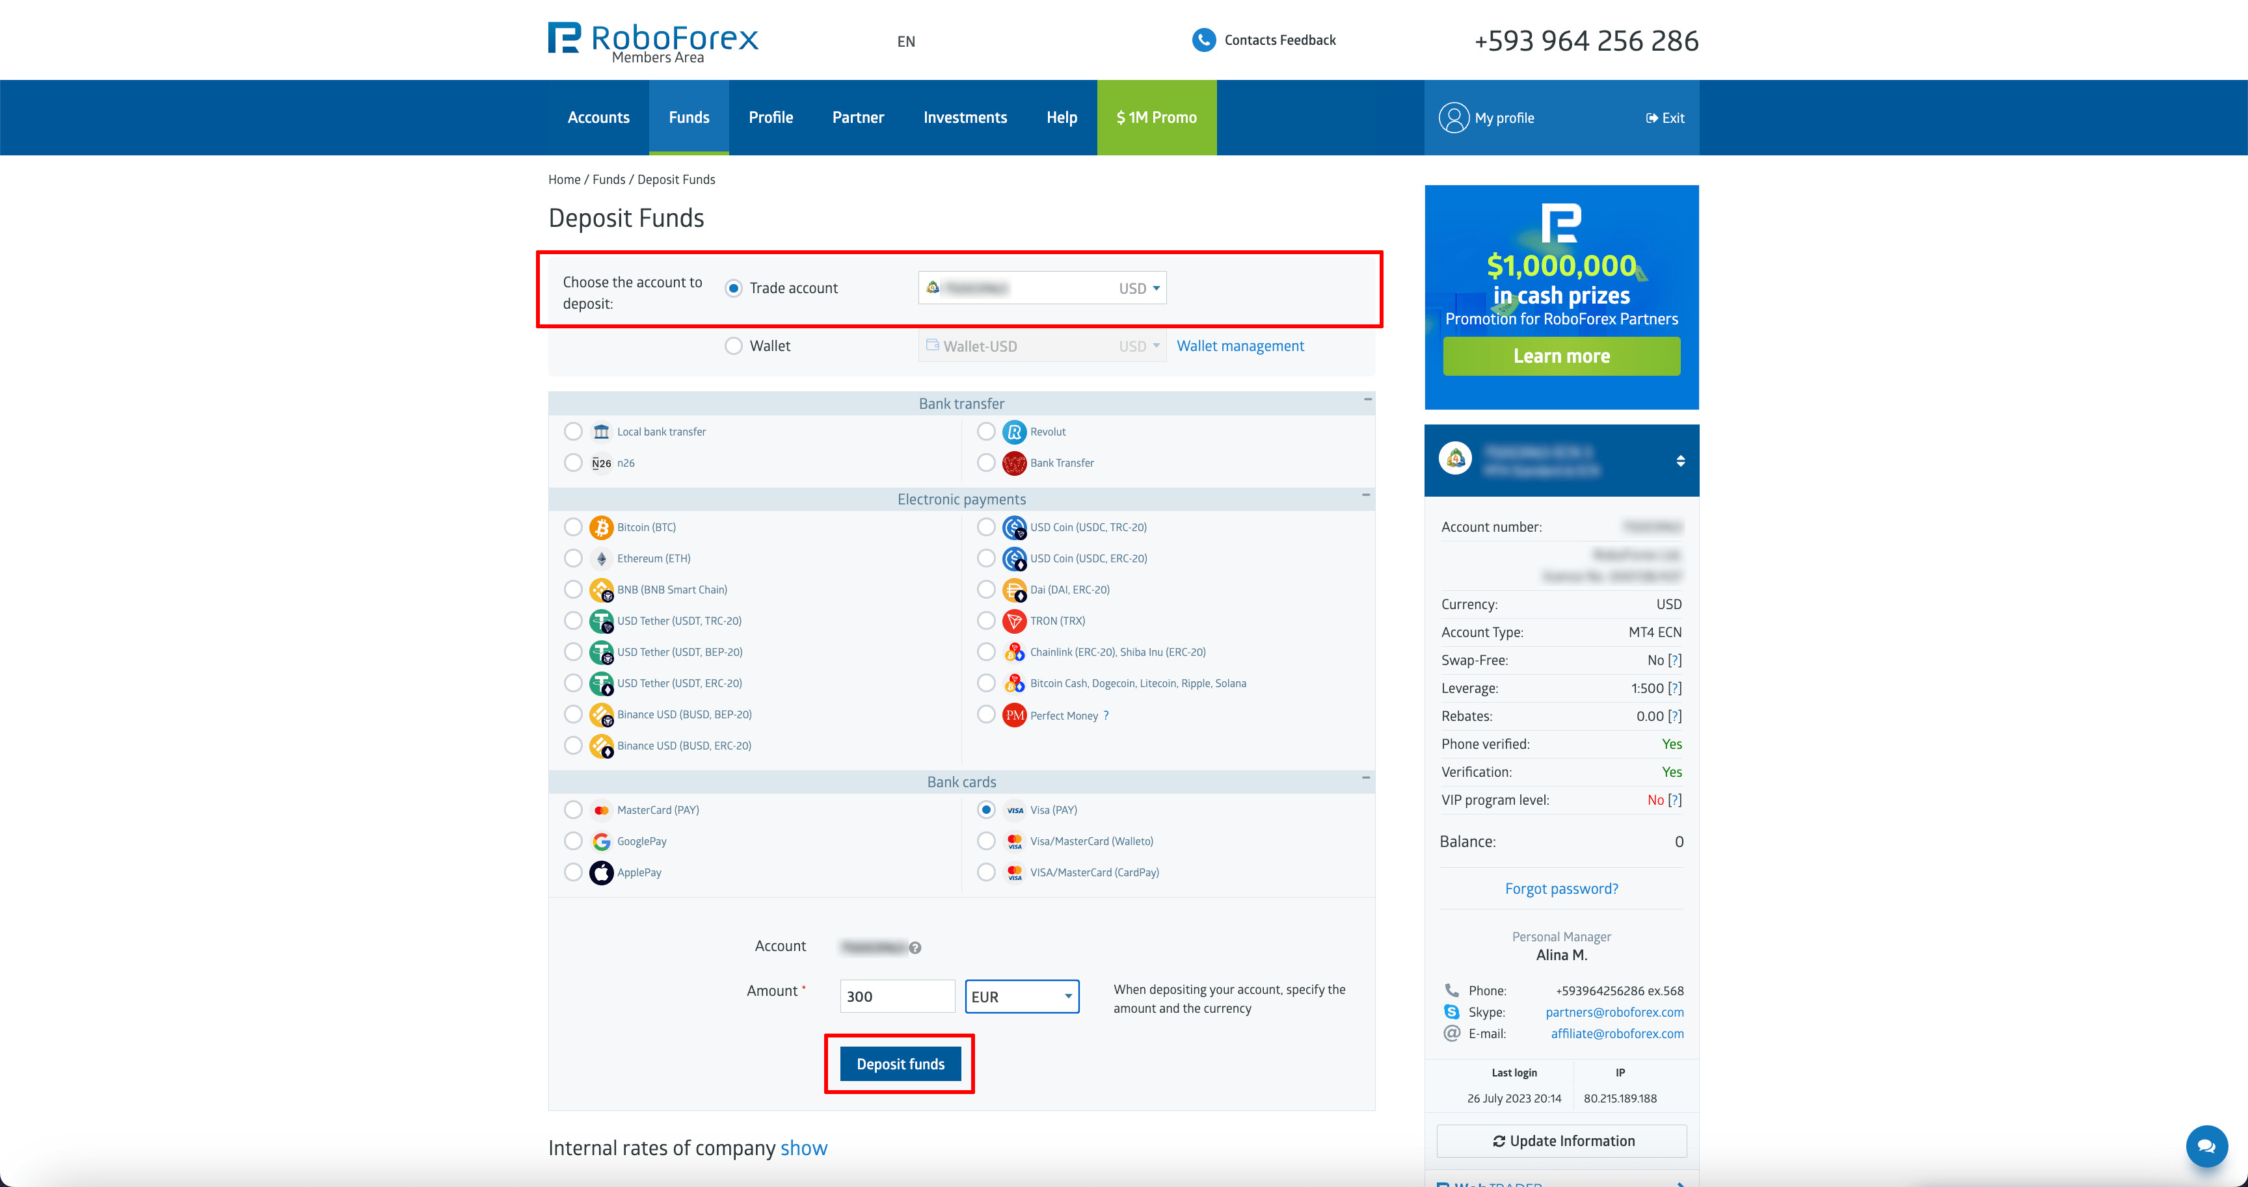Click the Exit link

pos(1665,118)
